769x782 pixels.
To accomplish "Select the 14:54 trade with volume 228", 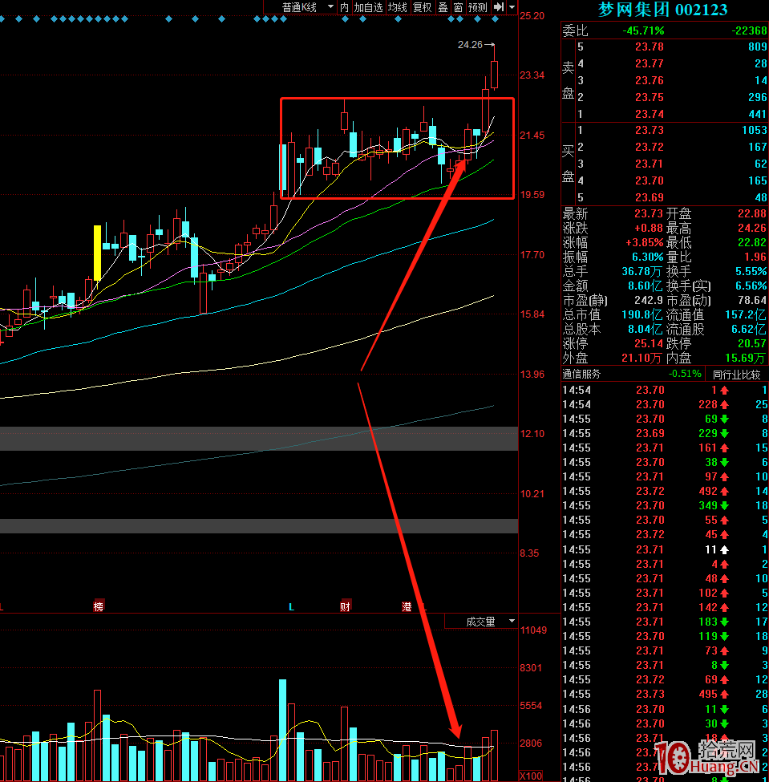I will [x=666, y=404].
